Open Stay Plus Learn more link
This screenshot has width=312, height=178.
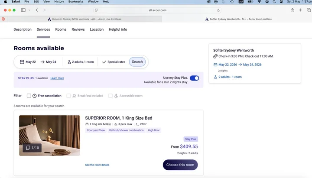(57, 78)
